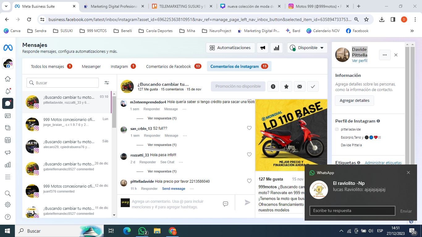Like the pittelladavide comment with heart
This screenshot has width=422, height=237.
[249, 181]
